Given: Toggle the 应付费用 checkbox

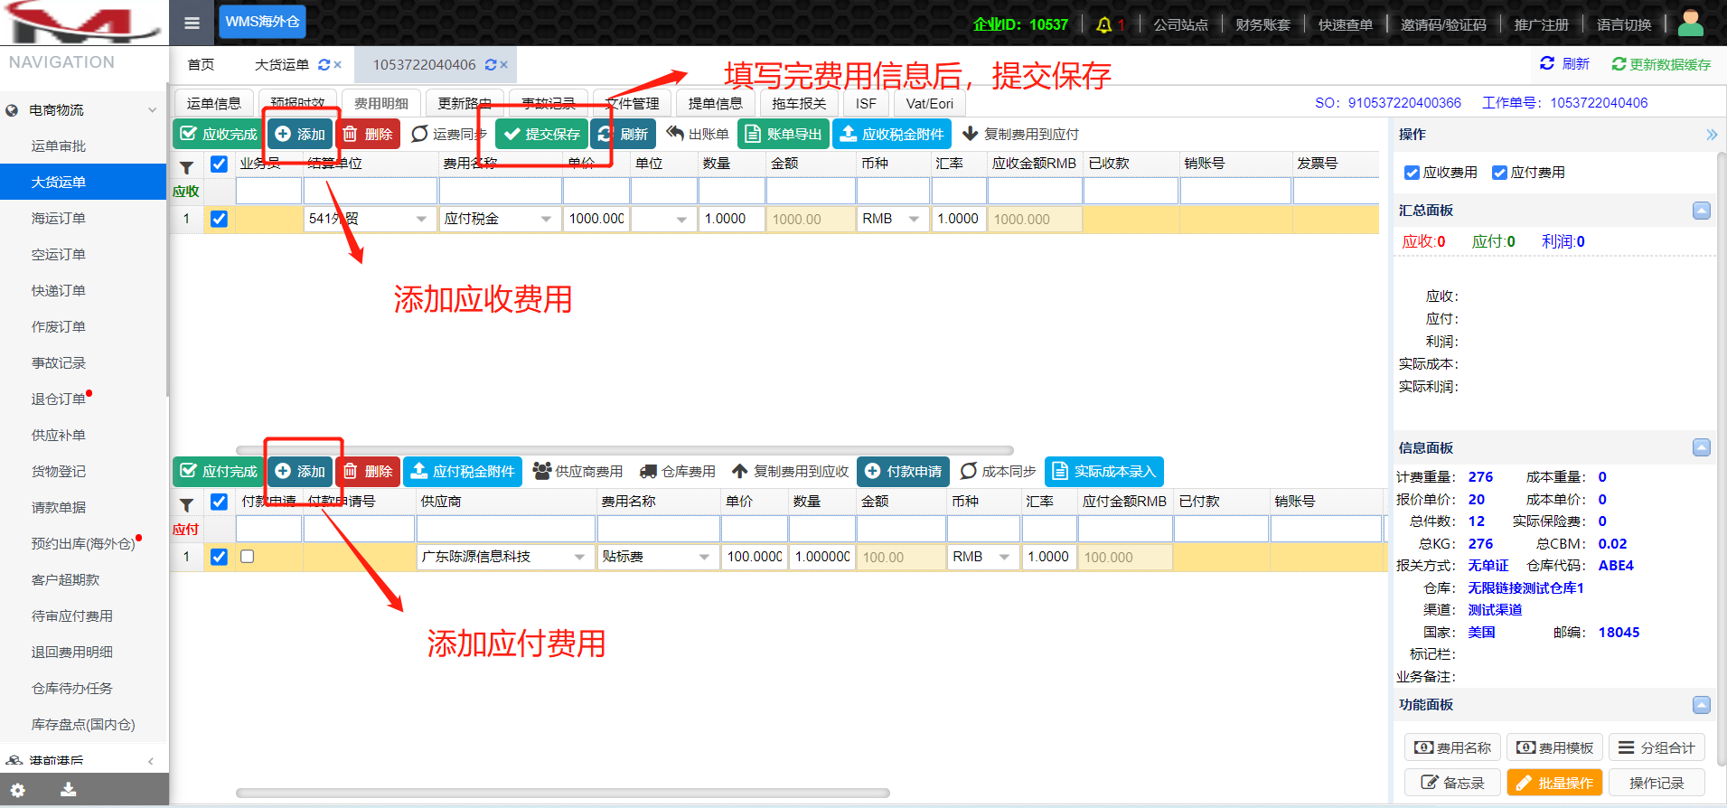Looking at the screenshot, I should [x=1499, y=173].
